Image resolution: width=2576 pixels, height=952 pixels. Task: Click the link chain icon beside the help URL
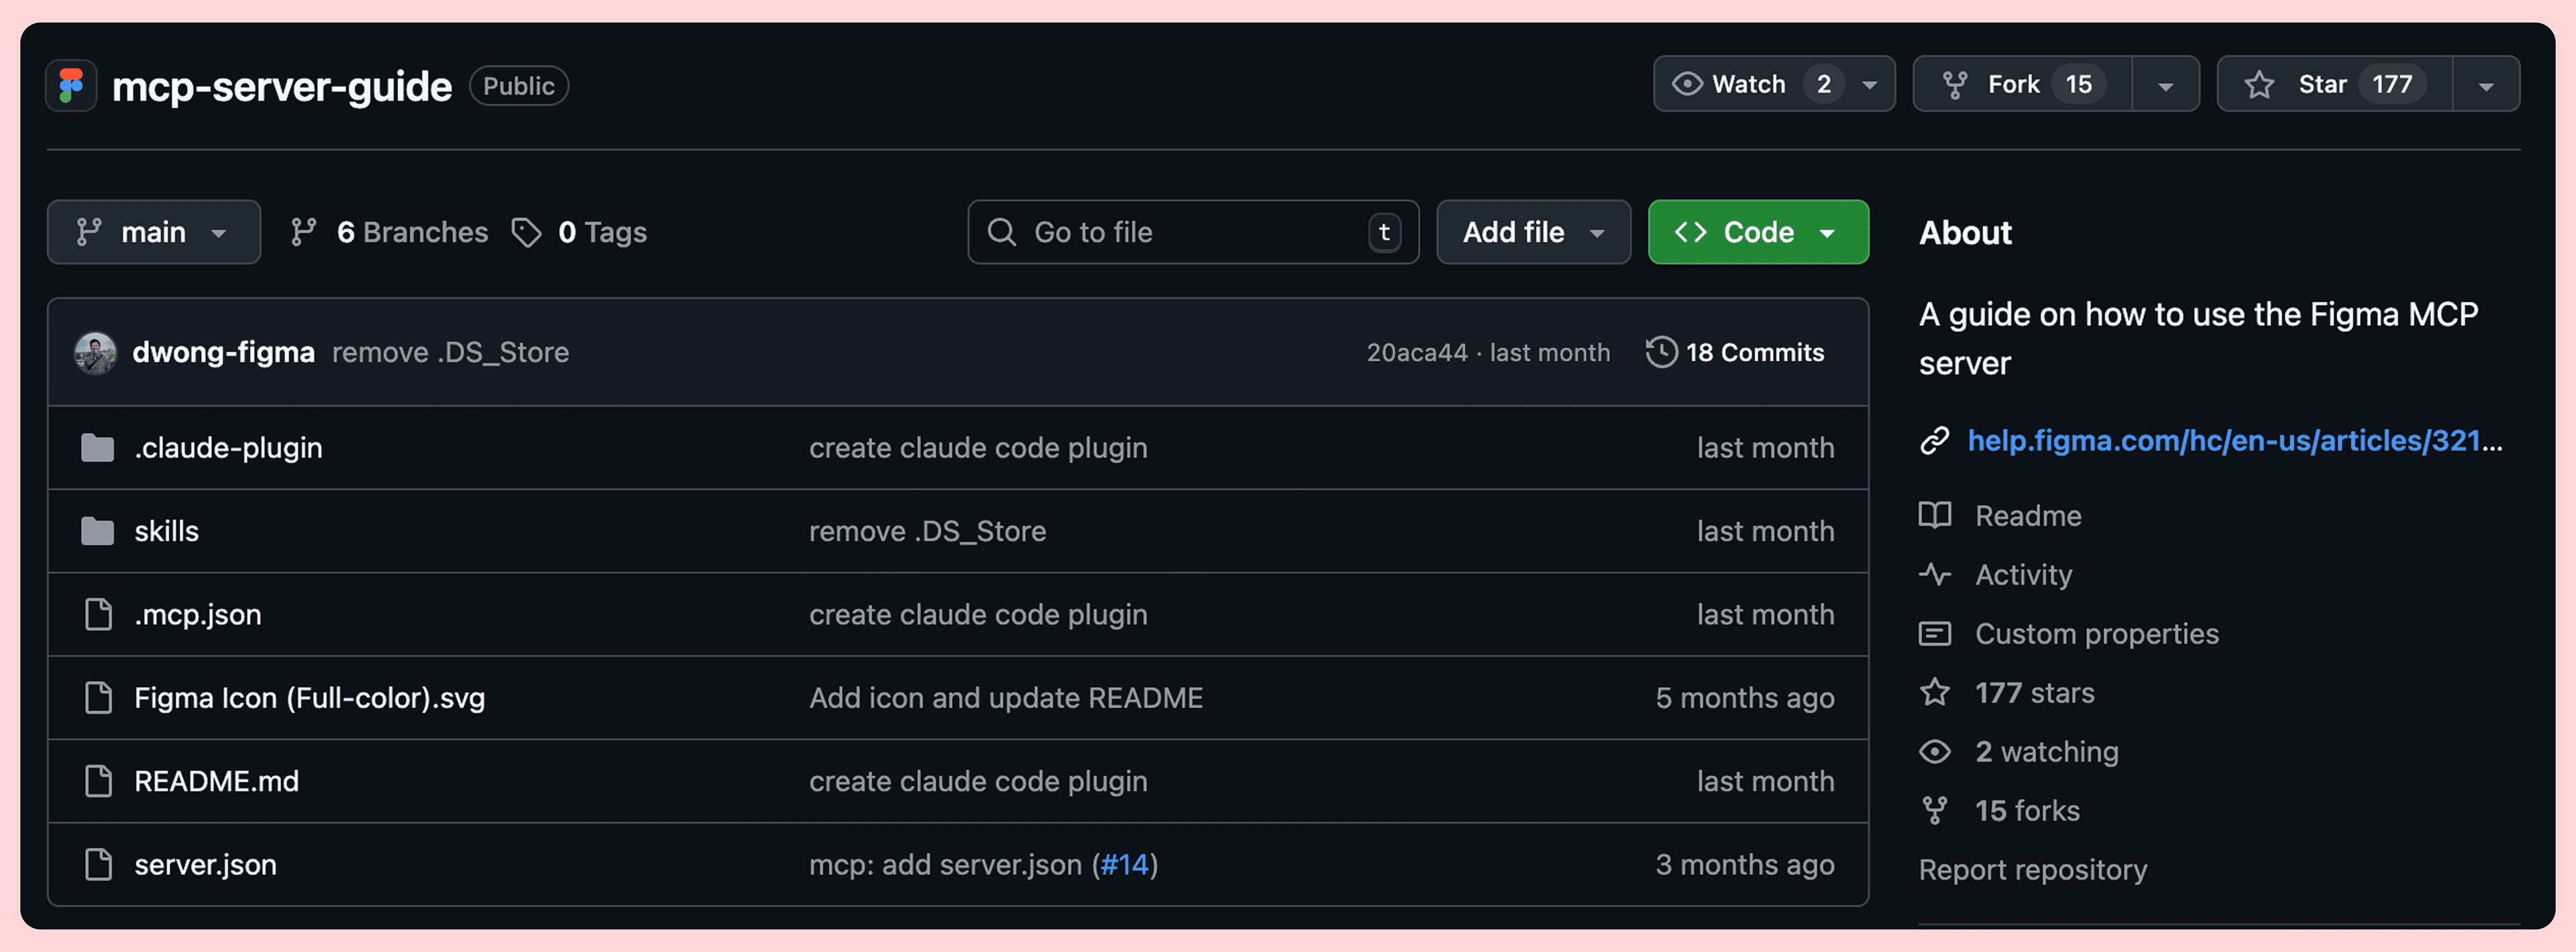(1935, 440)
